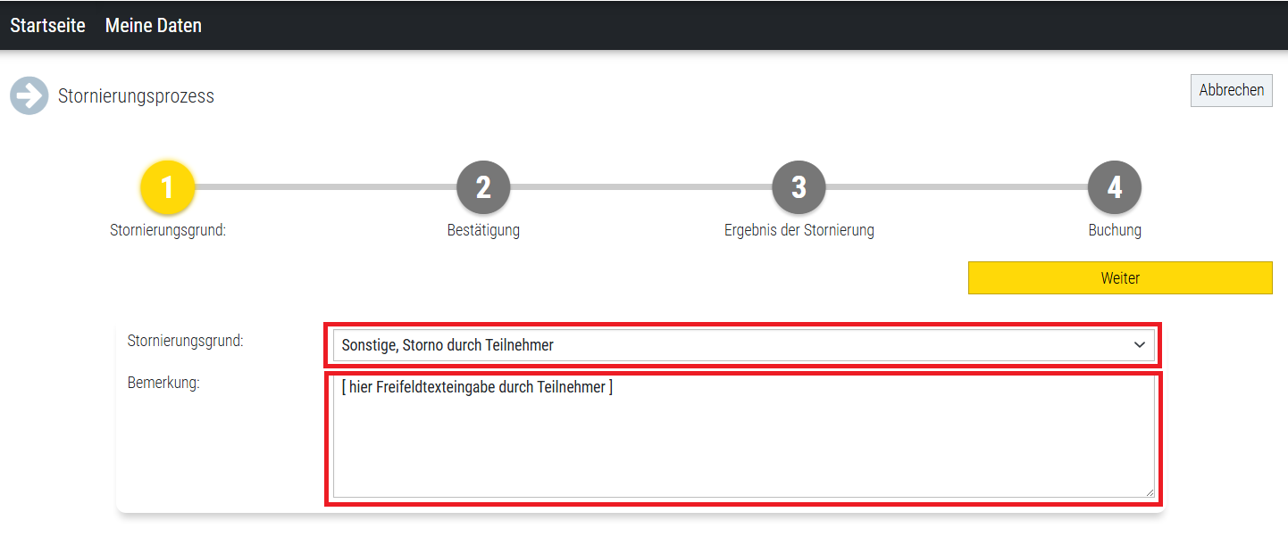Viewport: 1288px width, 545px height.
Task: Click the step 4 circle
Action: (x=1114, y=187)
